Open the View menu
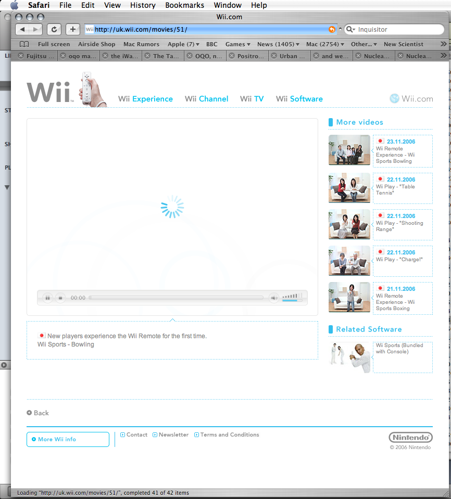 [x=112, y=5]
